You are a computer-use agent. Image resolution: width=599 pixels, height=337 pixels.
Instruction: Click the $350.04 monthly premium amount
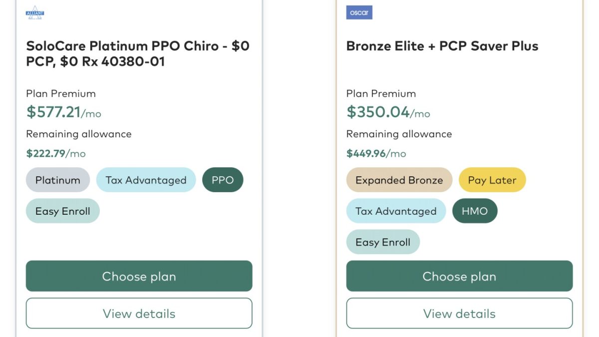378,112
